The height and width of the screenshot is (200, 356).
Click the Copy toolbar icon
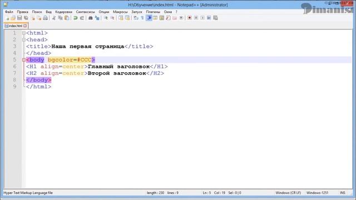[x=61, y=18]
